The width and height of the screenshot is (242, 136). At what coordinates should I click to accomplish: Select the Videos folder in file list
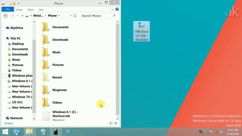(x=52, y=102)
